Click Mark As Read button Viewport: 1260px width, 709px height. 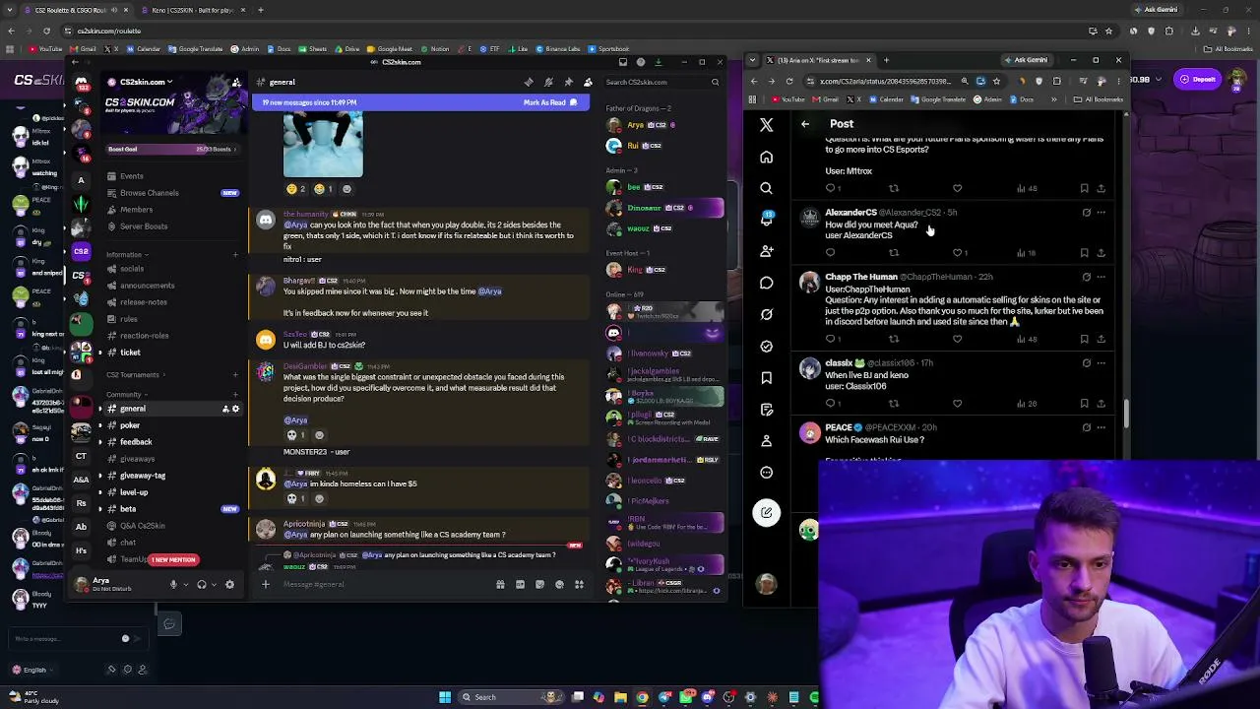(x=551, y=102)
